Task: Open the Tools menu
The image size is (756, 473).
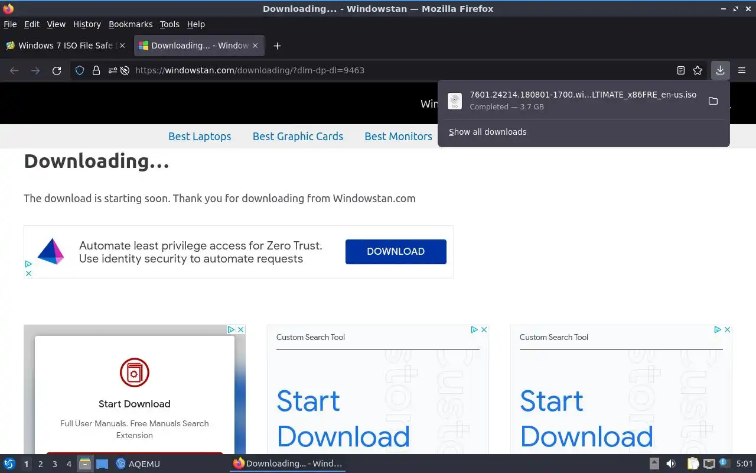Action: pos(170,24)
